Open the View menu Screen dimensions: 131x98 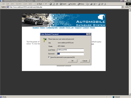coord(12,4)
